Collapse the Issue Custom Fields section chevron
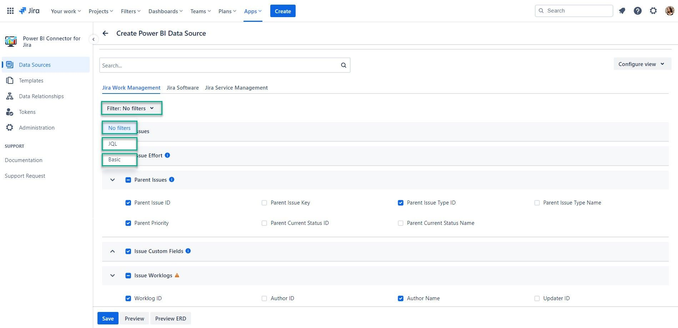 [x=112, y=251]
